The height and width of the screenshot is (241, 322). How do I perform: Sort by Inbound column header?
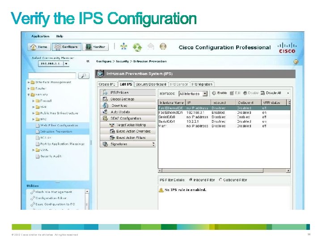(223, 103)
